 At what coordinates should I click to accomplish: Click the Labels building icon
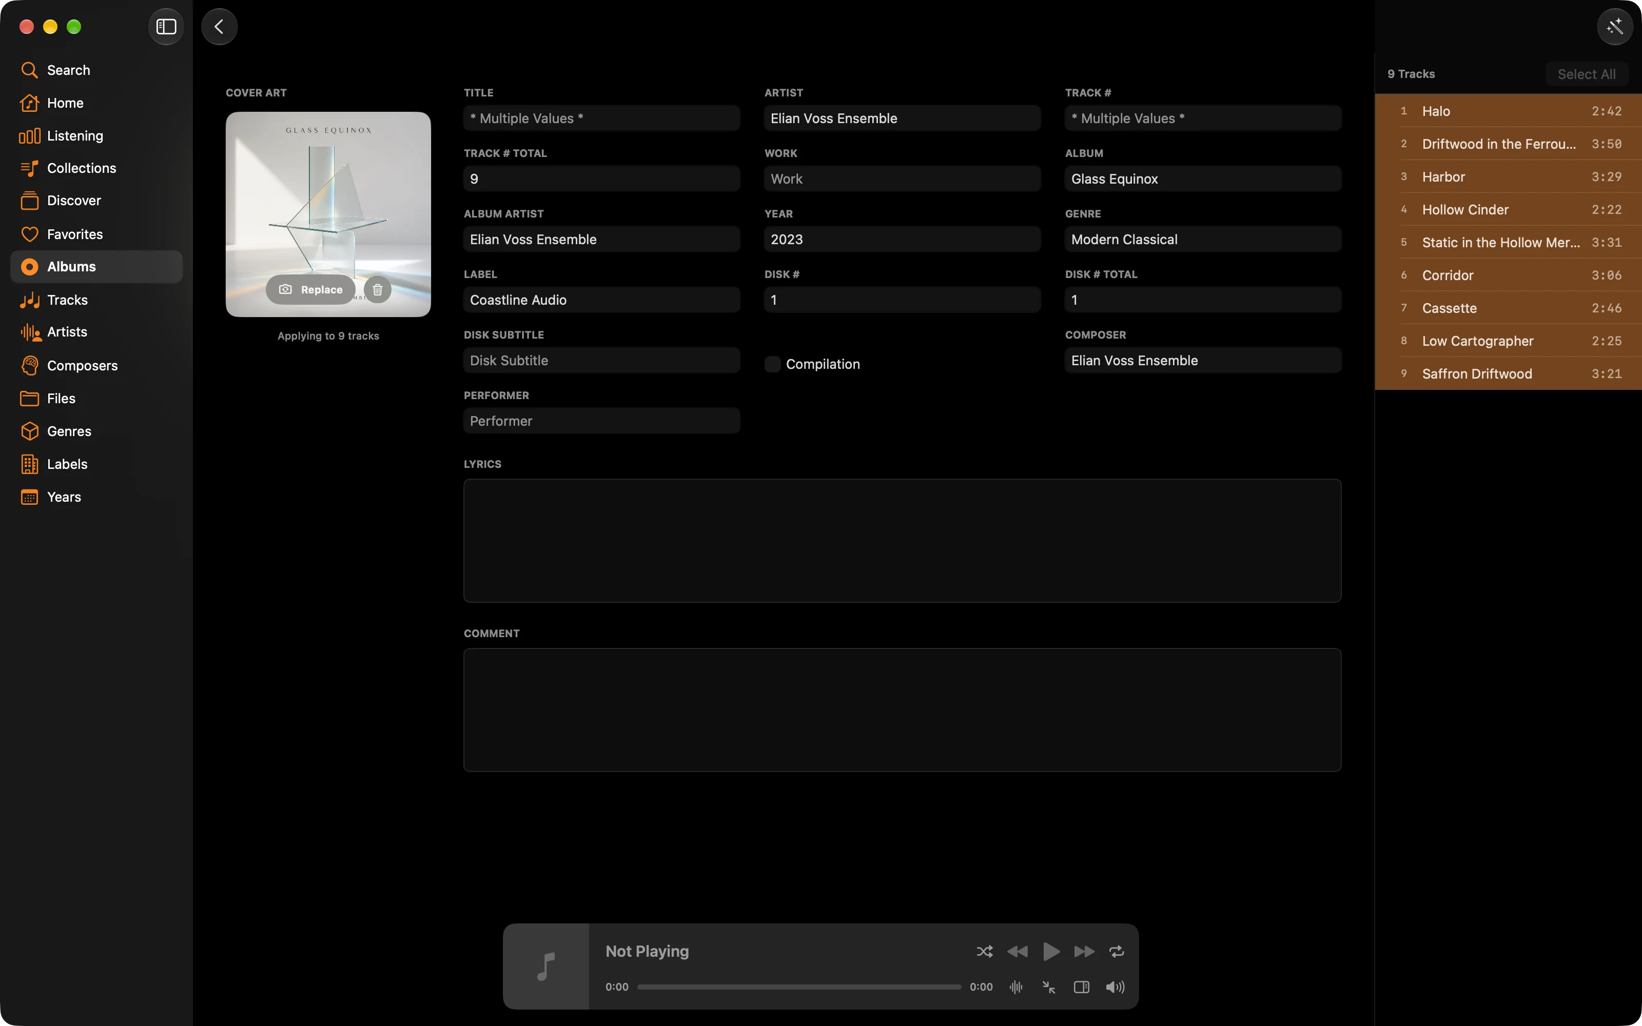tap(29, 464)
